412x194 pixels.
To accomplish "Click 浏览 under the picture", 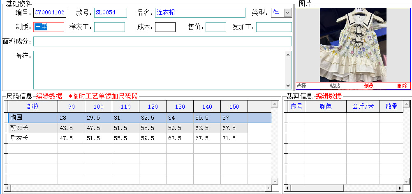I will click(x=368, y=86).
